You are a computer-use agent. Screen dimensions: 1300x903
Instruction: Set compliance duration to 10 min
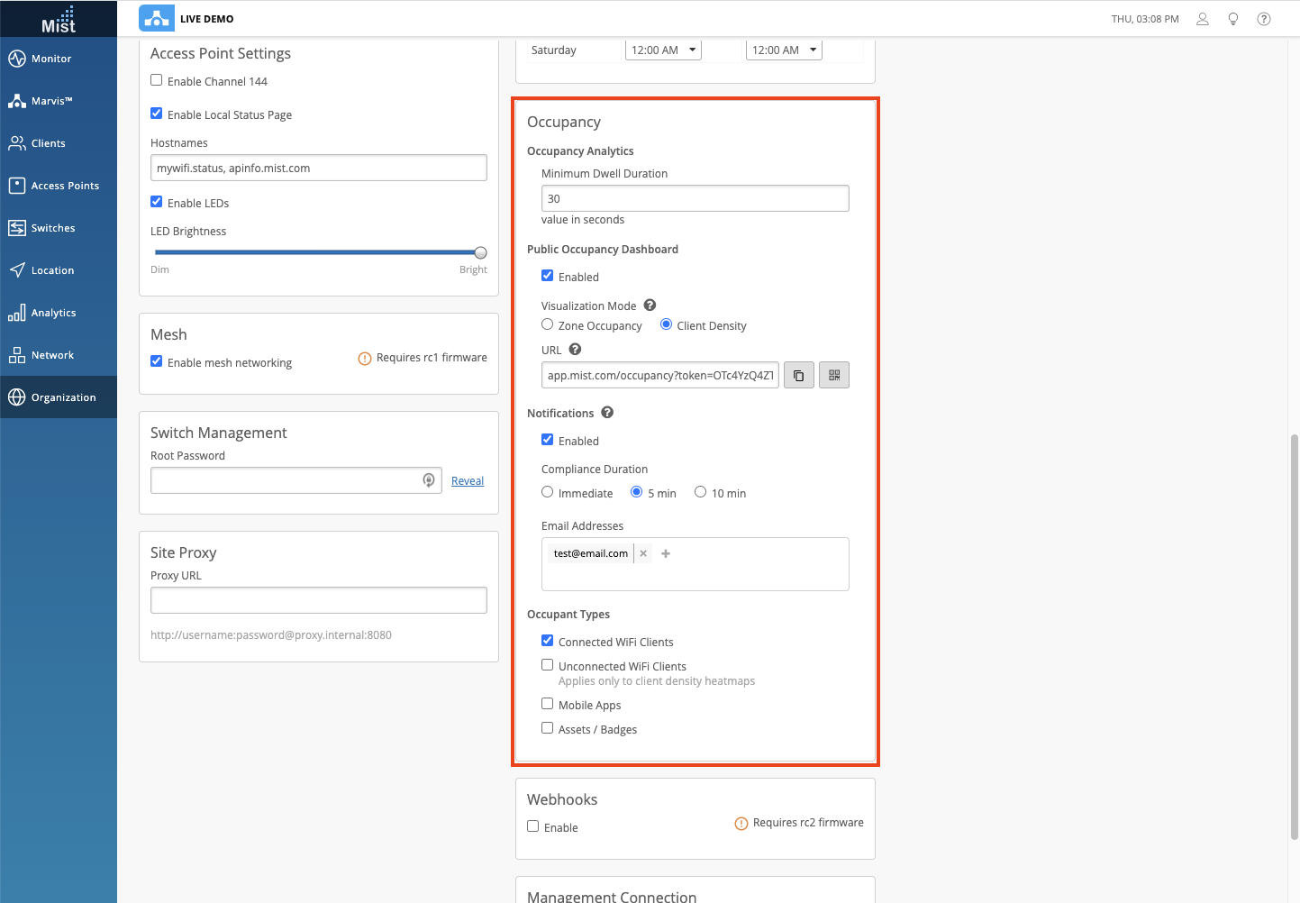point(700,492)
